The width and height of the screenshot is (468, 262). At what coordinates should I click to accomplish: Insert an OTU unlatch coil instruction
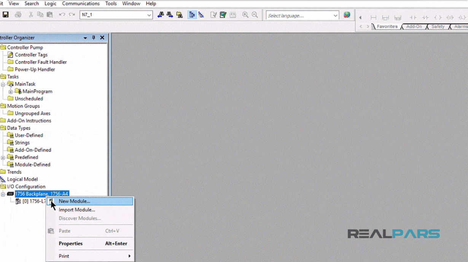[x=450, y=17]
